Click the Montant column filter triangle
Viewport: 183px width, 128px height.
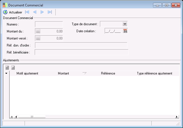[x=85, y=73]
